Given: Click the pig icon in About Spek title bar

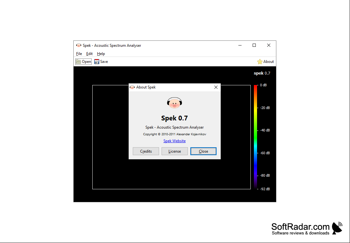Looking at the screenshot, I should 132,87.
